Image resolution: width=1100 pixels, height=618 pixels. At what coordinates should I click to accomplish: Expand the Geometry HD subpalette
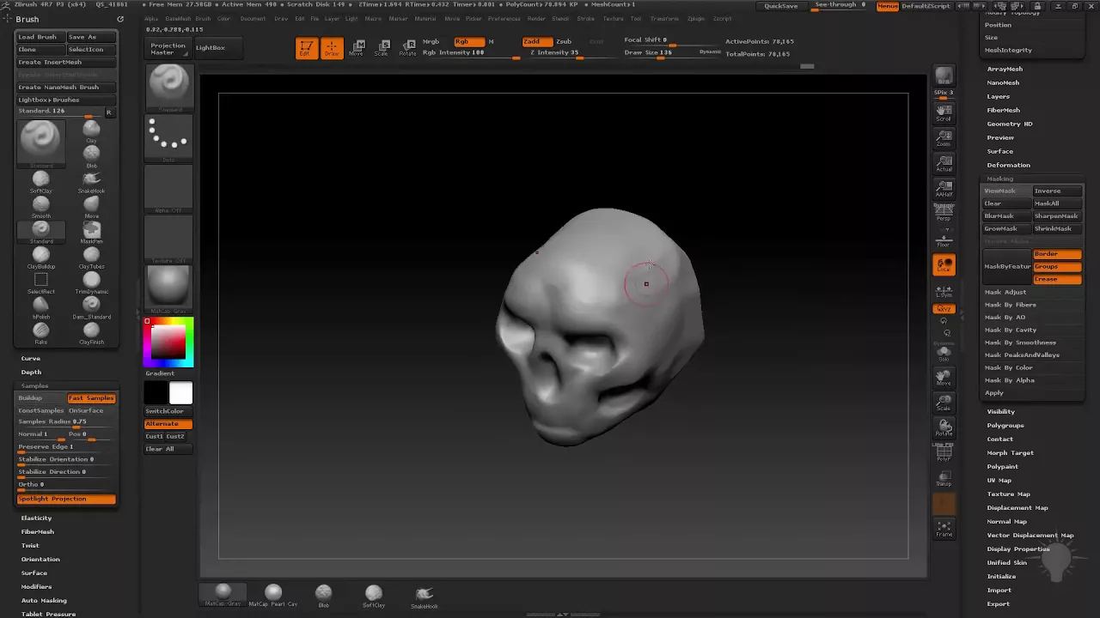point(1010,124)
